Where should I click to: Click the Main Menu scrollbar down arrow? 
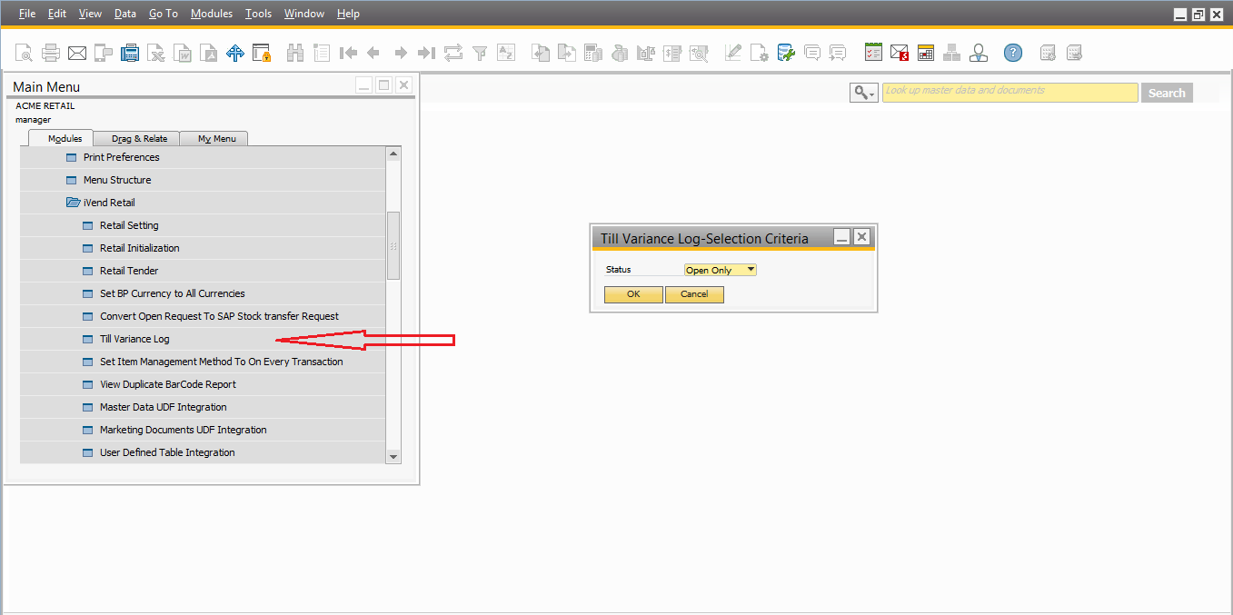(x=393, y=456)
